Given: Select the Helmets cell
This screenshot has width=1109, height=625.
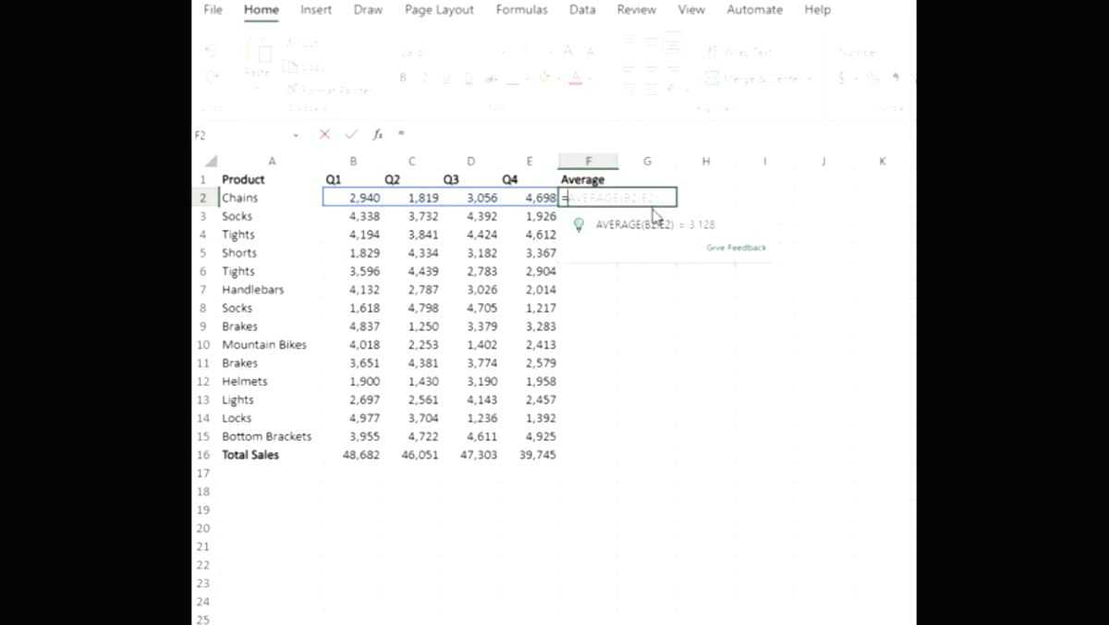Looking at the screenshot, I should [x=271, y=381].
